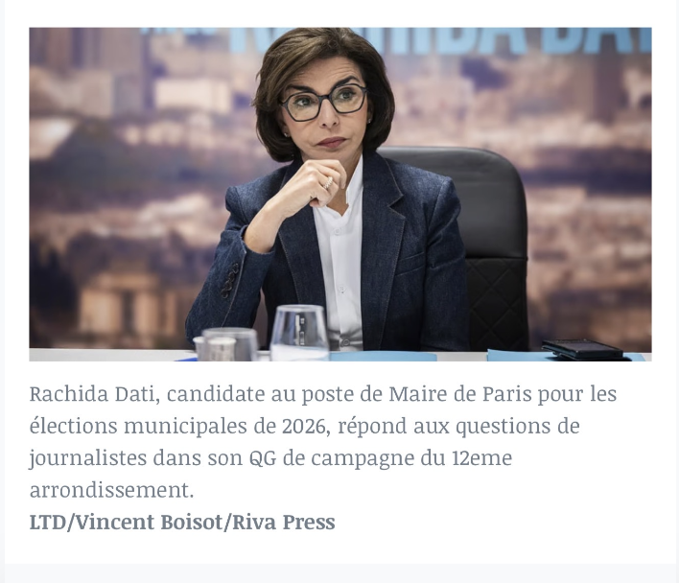This screenshot has height=583, width=679.
Task: Click the eyeglasses in the photo
Action: (x=323, y=103)
